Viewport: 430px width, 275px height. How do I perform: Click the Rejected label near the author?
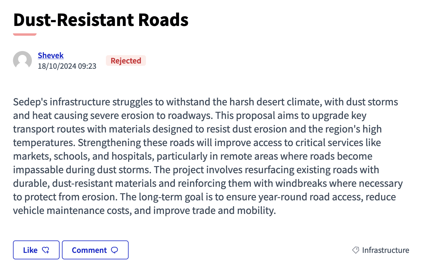click(x=126, y=60)
